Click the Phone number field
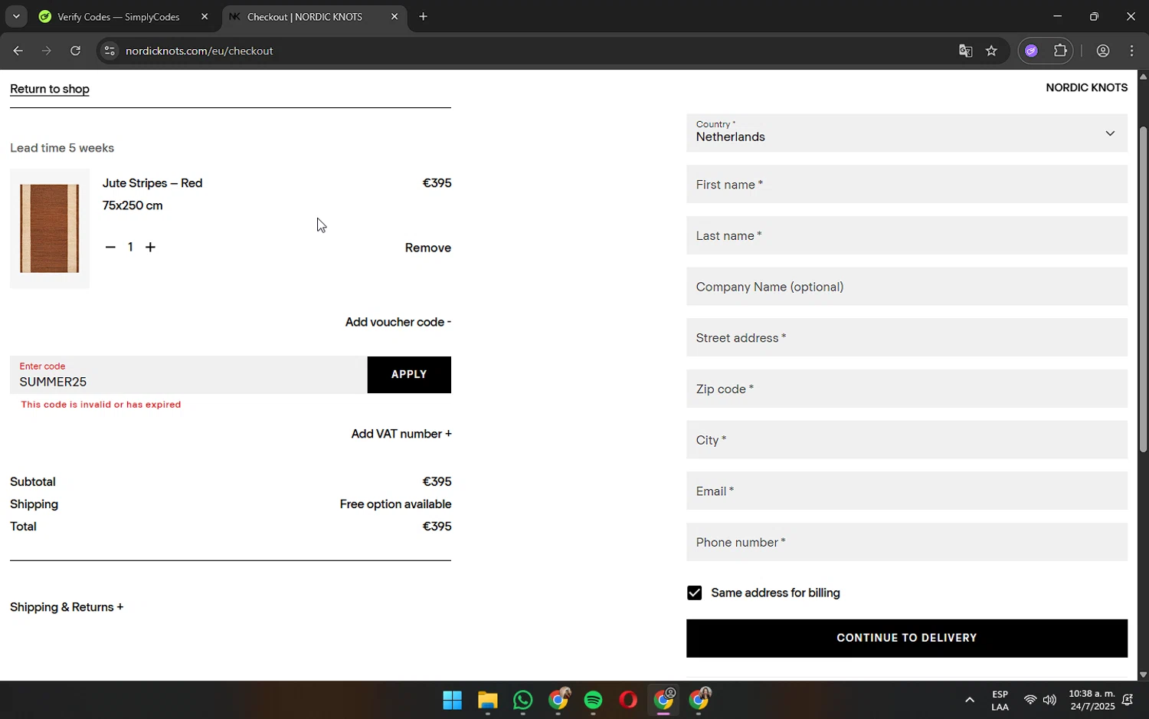 (907, 542)
